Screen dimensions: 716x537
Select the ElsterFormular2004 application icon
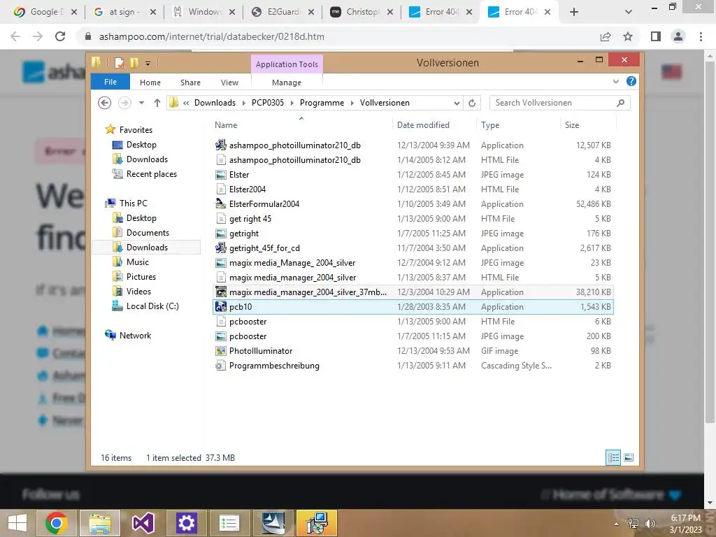(x=220, y=203)
